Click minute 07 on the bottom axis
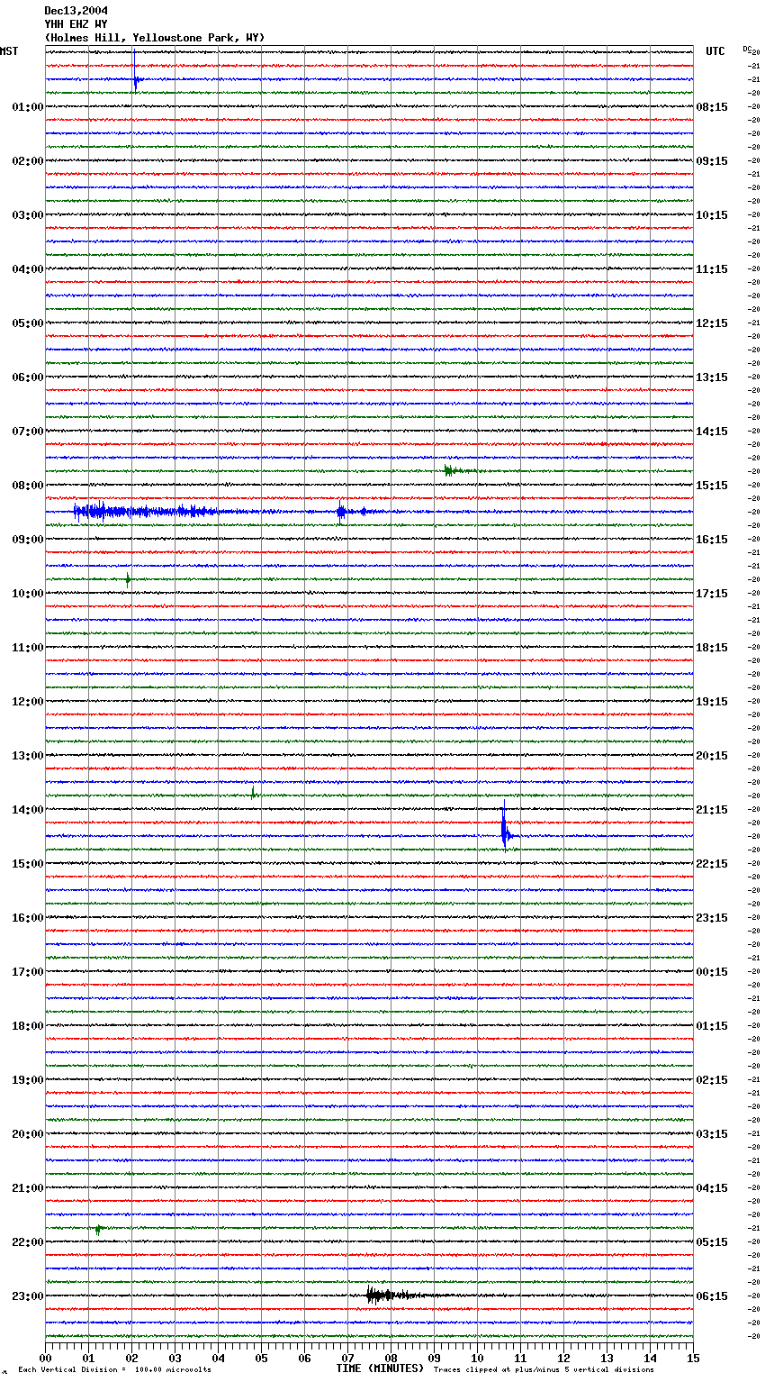Viewport: 765px width, 1382px height. tap(347, 1358)
